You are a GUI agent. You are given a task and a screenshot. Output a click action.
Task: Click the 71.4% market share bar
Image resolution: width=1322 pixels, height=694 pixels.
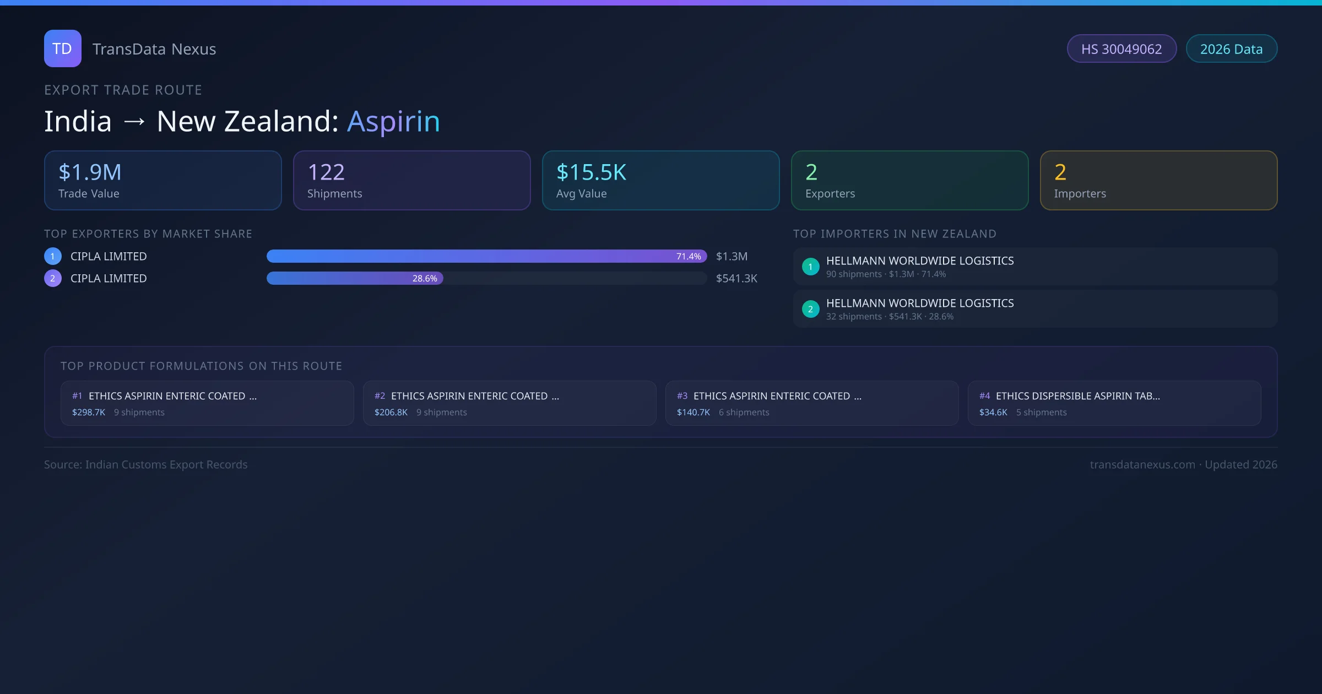point(486,256)
